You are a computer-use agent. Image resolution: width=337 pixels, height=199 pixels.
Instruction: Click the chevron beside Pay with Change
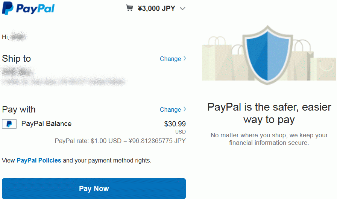(x=185, y=109)
